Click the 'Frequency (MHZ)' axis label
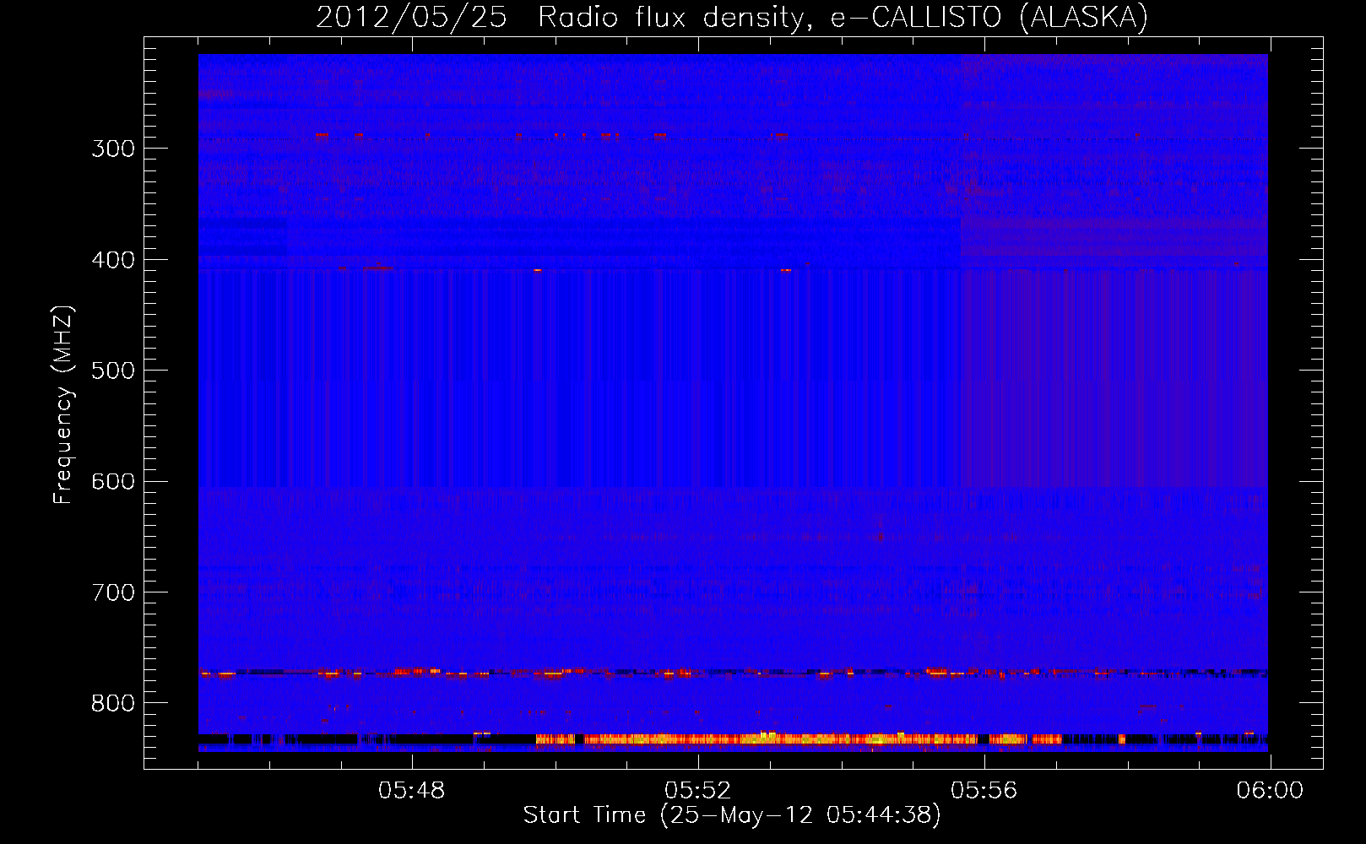The height and width of the screenshot is (844, 1366). point(63,405)
